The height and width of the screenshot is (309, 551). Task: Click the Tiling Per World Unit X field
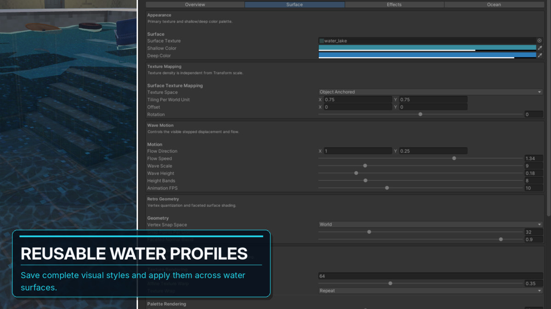[x=358, y=99]
